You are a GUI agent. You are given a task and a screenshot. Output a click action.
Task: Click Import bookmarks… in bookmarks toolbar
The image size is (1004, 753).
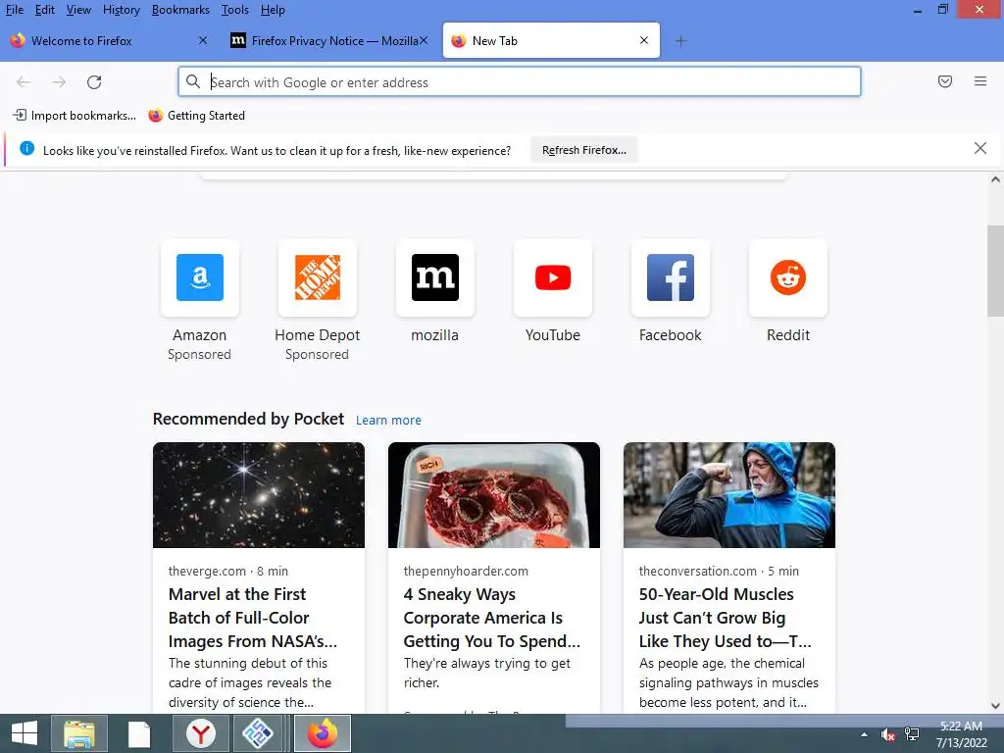[x=75, y=116]
